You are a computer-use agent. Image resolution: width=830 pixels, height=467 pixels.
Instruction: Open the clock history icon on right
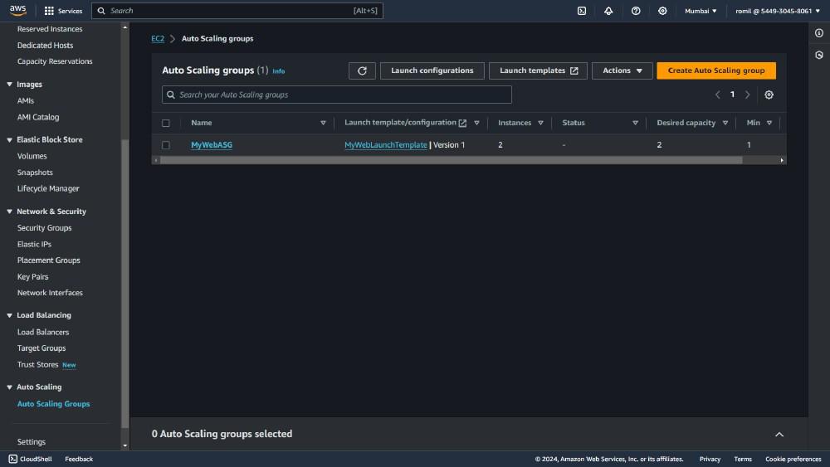(819, 55)
